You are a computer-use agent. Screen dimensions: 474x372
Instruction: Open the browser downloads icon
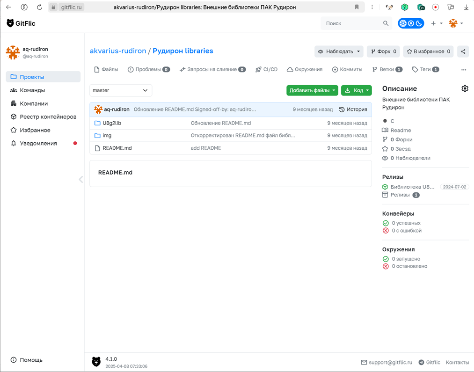click(466, 7)
